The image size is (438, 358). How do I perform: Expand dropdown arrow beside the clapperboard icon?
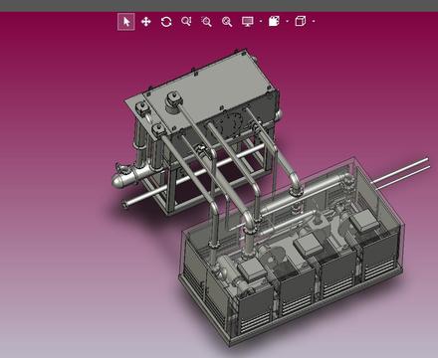coord(288,22)
